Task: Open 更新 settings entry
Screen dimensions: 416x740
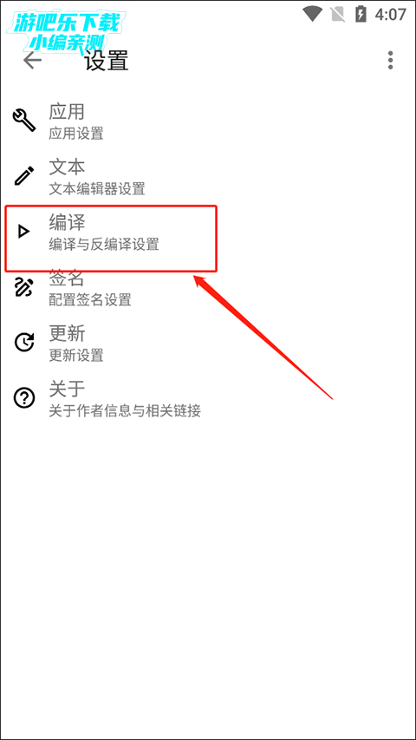Action: point(208,344)
